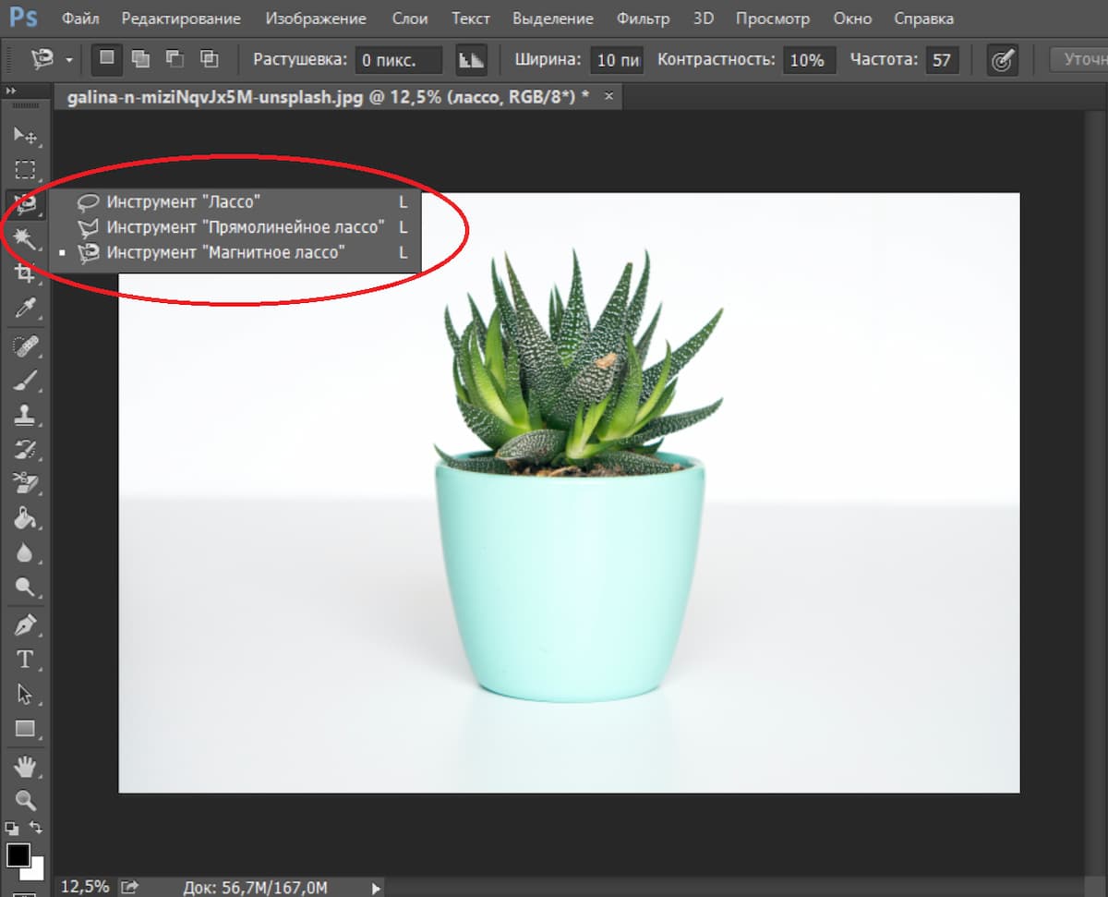This screenshot has height=897, width=1108.
Task: Pick the Magic Wand tool
Action: [x=25, y=238]
